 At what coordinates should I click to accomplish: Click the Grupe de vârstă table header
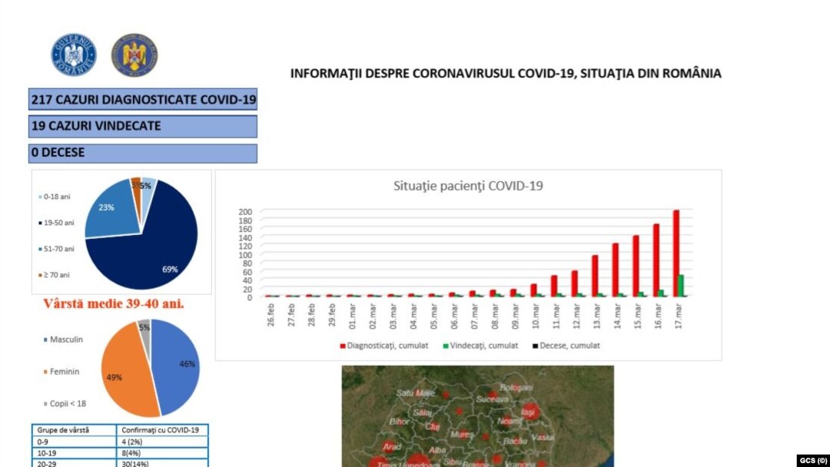[x=63, y=429]
